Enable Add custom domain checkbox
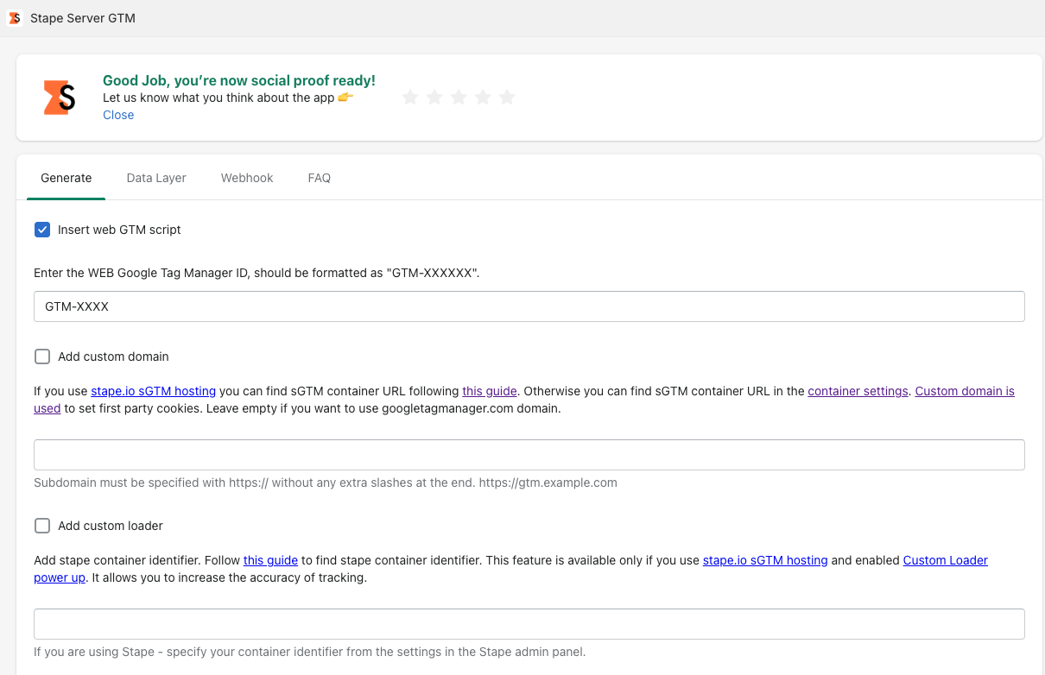This screenshot has width=1045, height=675. click(42, 356)
